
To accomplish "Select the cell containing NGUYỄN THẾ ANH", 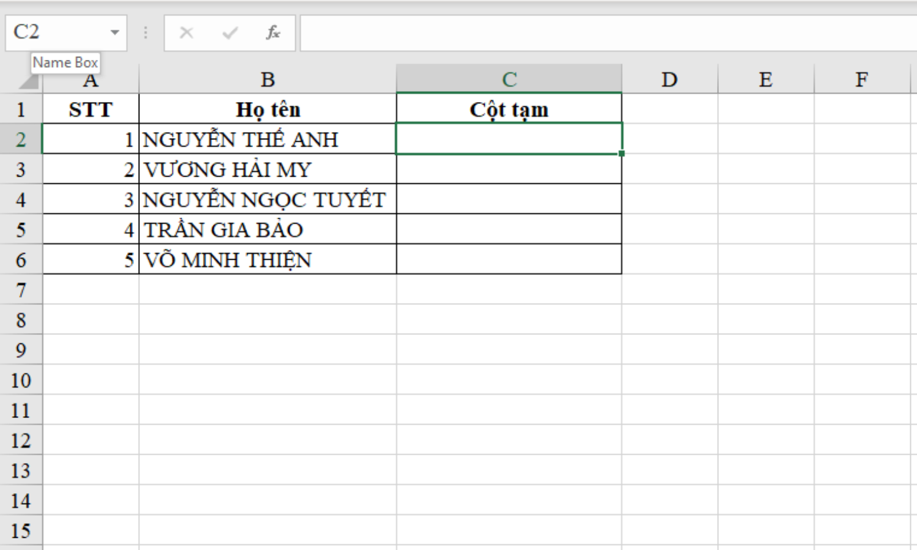I will click(268, 139).
